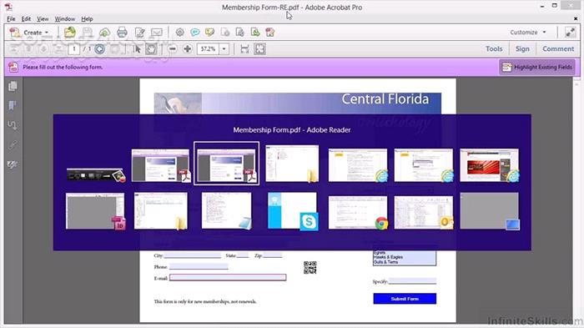This screenshot has width=584, height=328.
Task: Open the file folder toolbar icon
Action: (69, 33)
